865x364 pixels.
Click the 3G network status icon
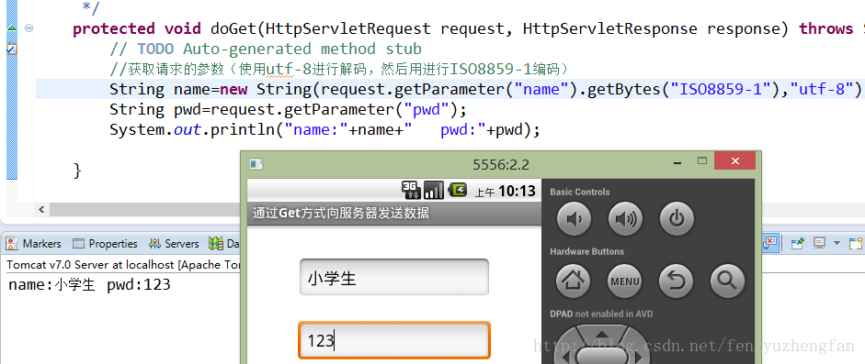coord(411,190)
